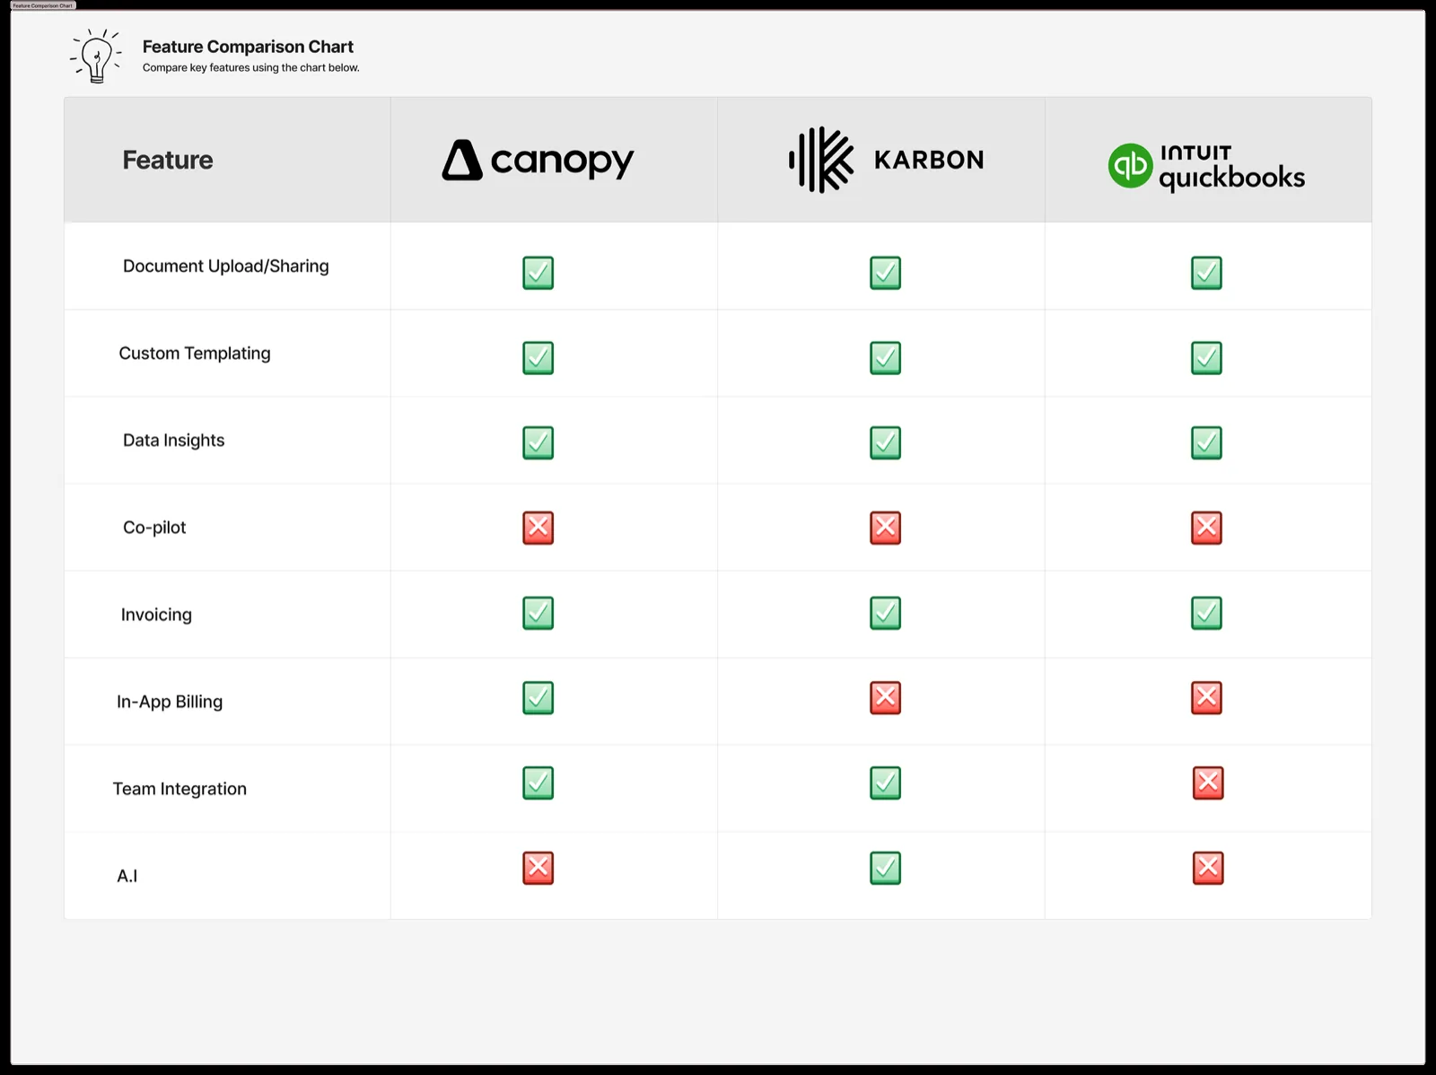Click QuickBooks' check mark for Custom Templating
Screen dimensions: 1436x1075
click(x=1206, y=358)
